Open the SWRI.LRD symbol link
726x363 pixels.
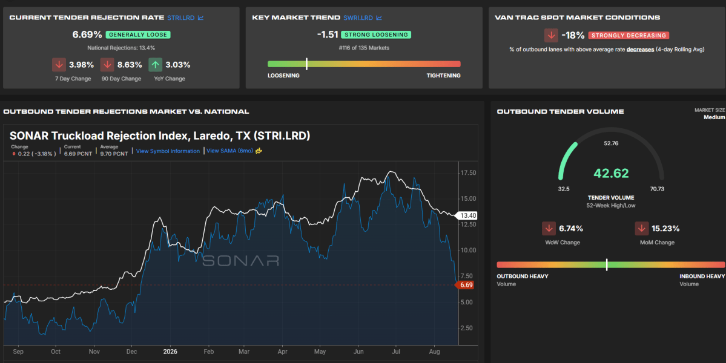point(358,18)
